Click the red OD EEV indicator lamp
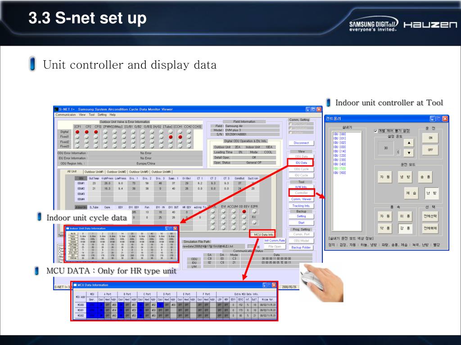 coord(244,211)
